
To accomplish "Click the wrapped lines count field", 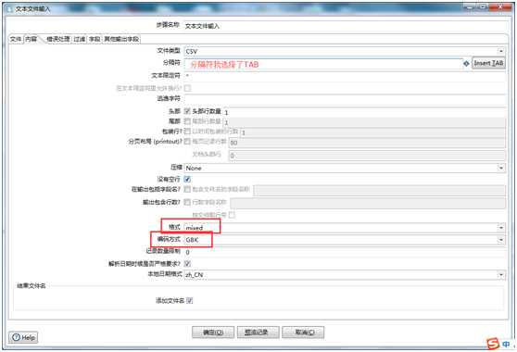I will click(372, 132).
